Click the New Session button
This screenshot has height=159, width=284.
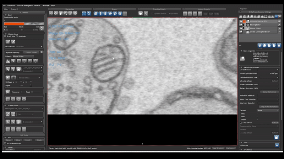[218, 148]
